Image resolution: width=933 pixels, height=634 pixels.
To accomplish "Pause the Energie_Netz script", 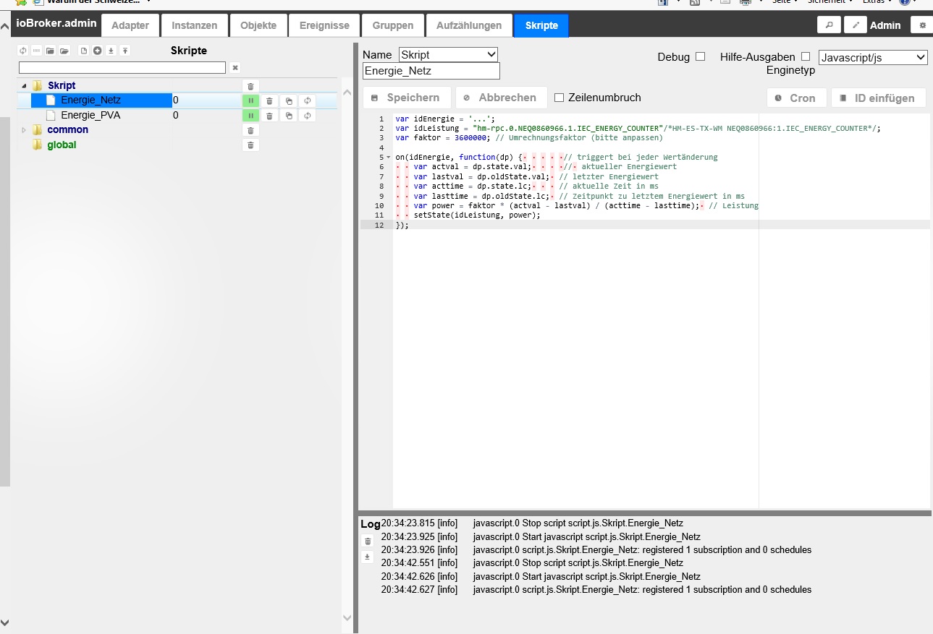I will [250, 101].
